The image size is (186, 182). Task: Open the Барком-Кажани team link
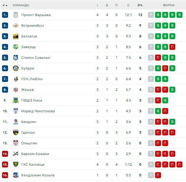click(35, 154)
